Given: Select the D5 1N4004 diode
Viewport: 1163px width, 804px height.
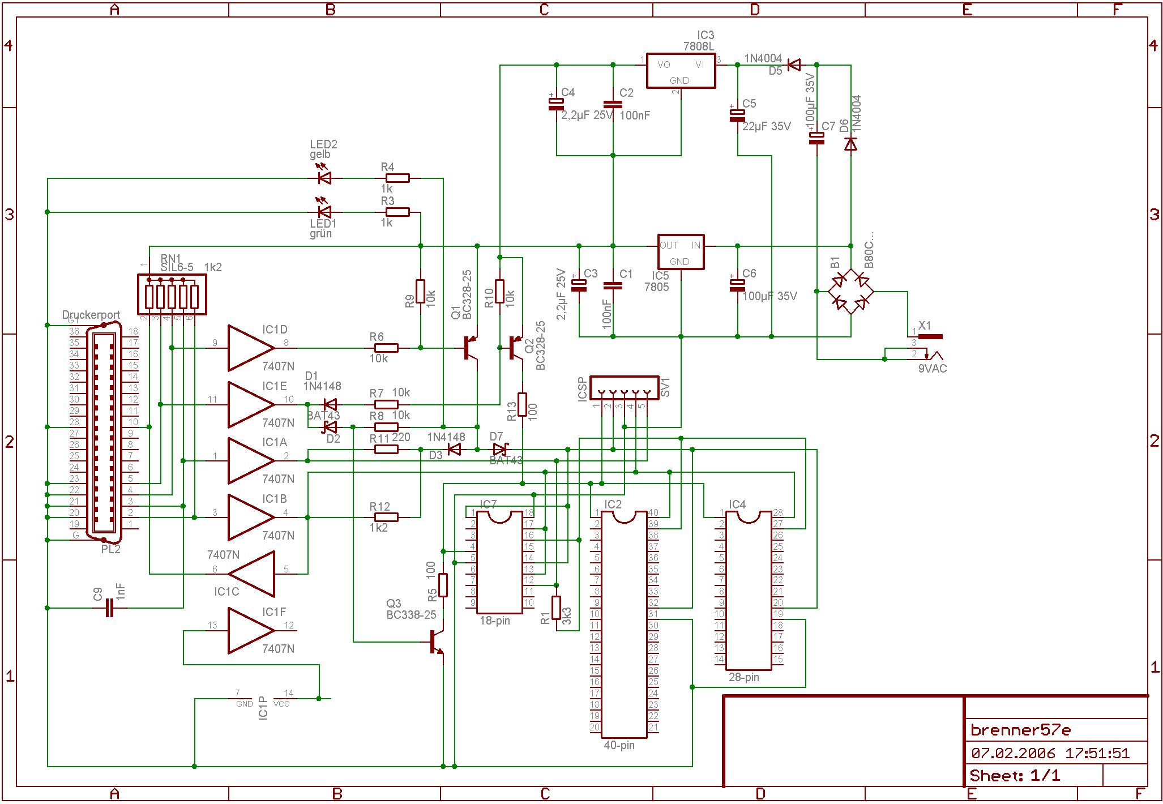Looking at the screenshot, I should pyautogui.click(x=794, y=65).
